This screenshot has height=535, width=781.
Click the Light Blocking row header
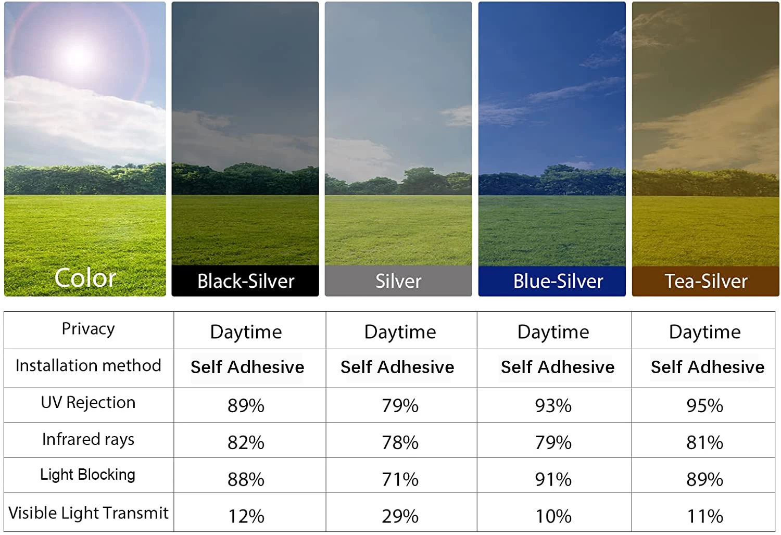click(x=88, y=475)
